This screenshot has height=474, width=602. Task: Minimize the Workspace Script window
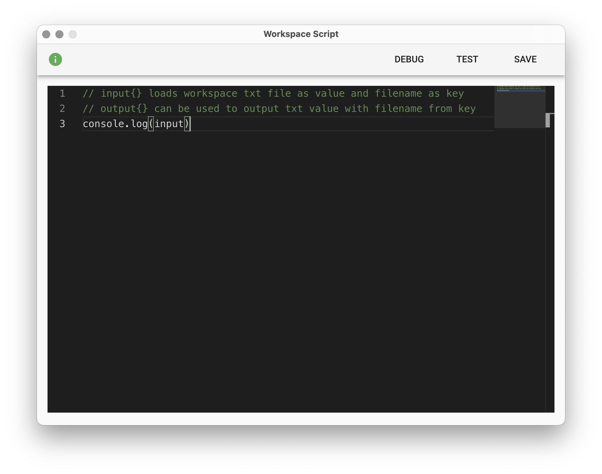[x=59, y=34]
